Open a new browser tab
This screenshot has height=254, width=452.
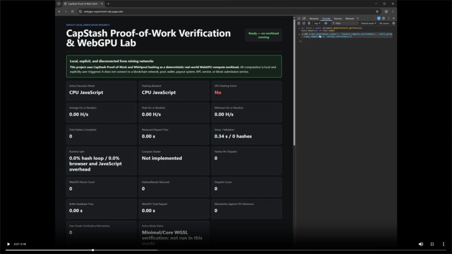coord(108,4)
